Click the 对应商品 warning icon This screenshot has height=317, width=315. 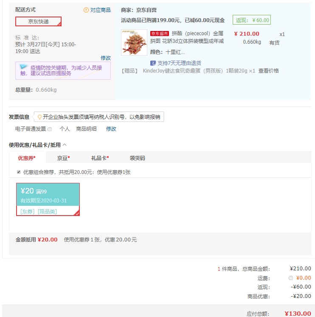click(86, 10)
